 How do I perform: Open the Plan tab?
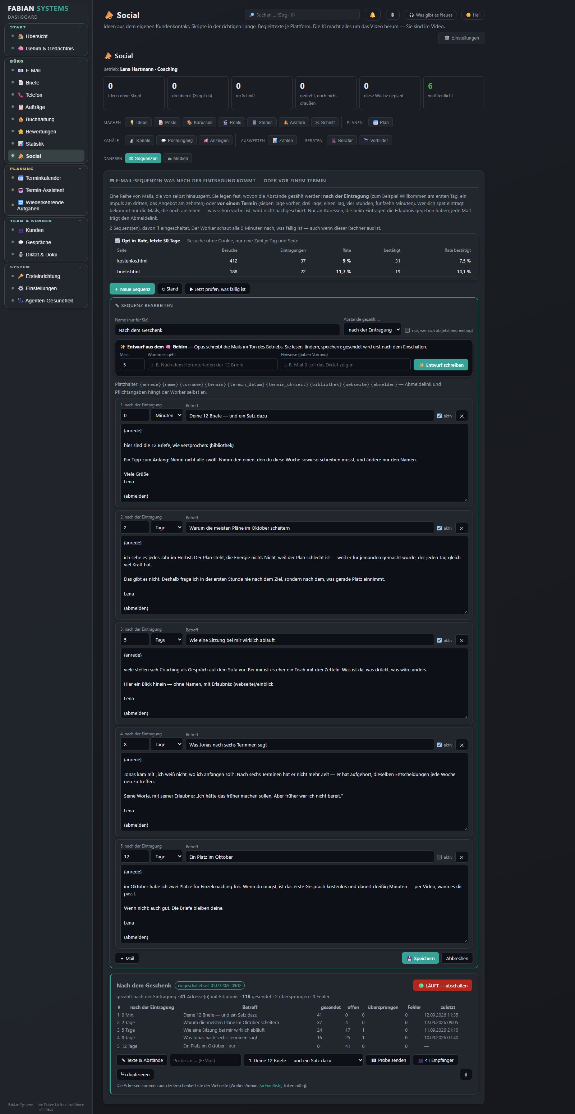click(x=381, y=122)
